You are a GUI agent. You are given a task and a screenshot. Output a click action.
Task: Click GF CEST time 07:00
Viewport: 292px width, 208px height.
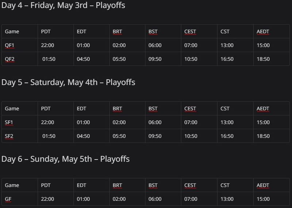[191, 199]
